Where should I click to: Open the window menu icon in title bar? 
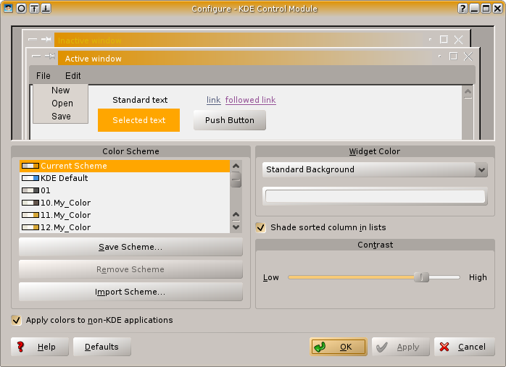[9, 8]
